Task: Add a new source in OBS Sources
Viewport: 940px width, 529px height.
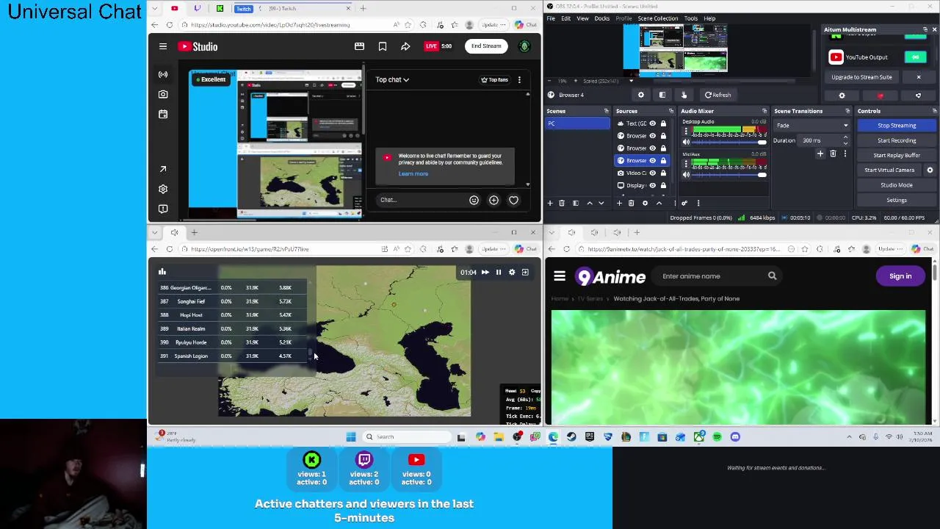Action: point(619,203)
